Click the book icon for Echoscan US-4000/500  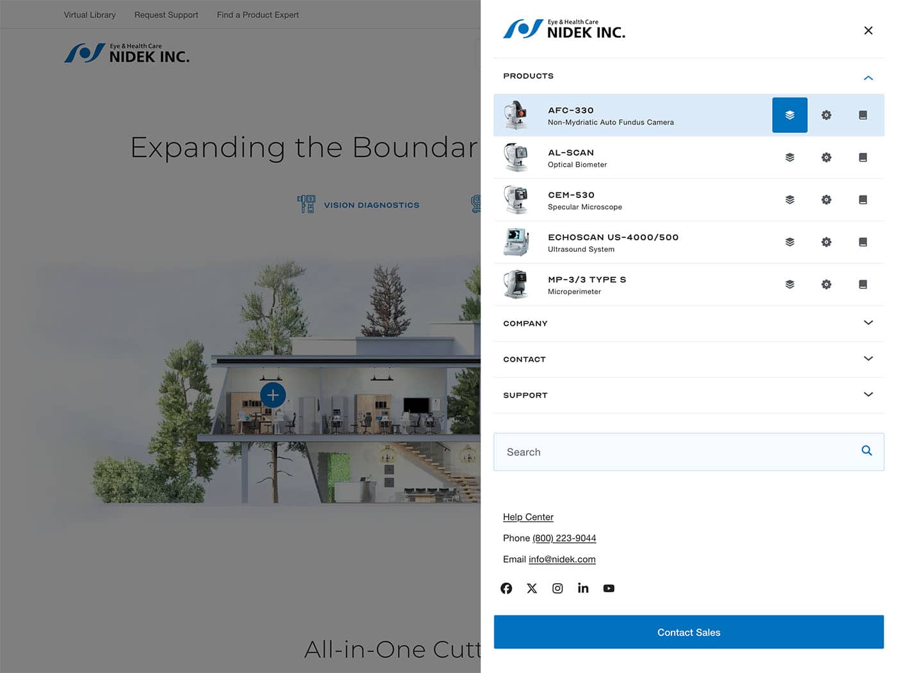click(863, 242)
